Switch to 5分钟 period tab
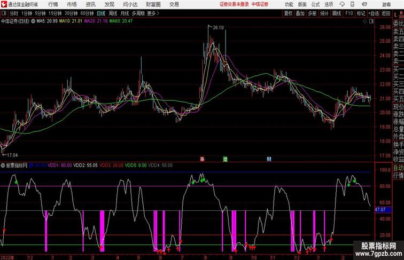The height and width of the screenshot is (260, 404). pyautogui.click(x=40, y=13)
